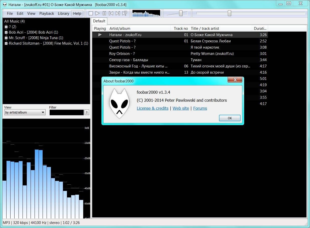Click the foobar2000 title bar icon
The height and width of the screenshot is (228, 310).
pos(5,5)
